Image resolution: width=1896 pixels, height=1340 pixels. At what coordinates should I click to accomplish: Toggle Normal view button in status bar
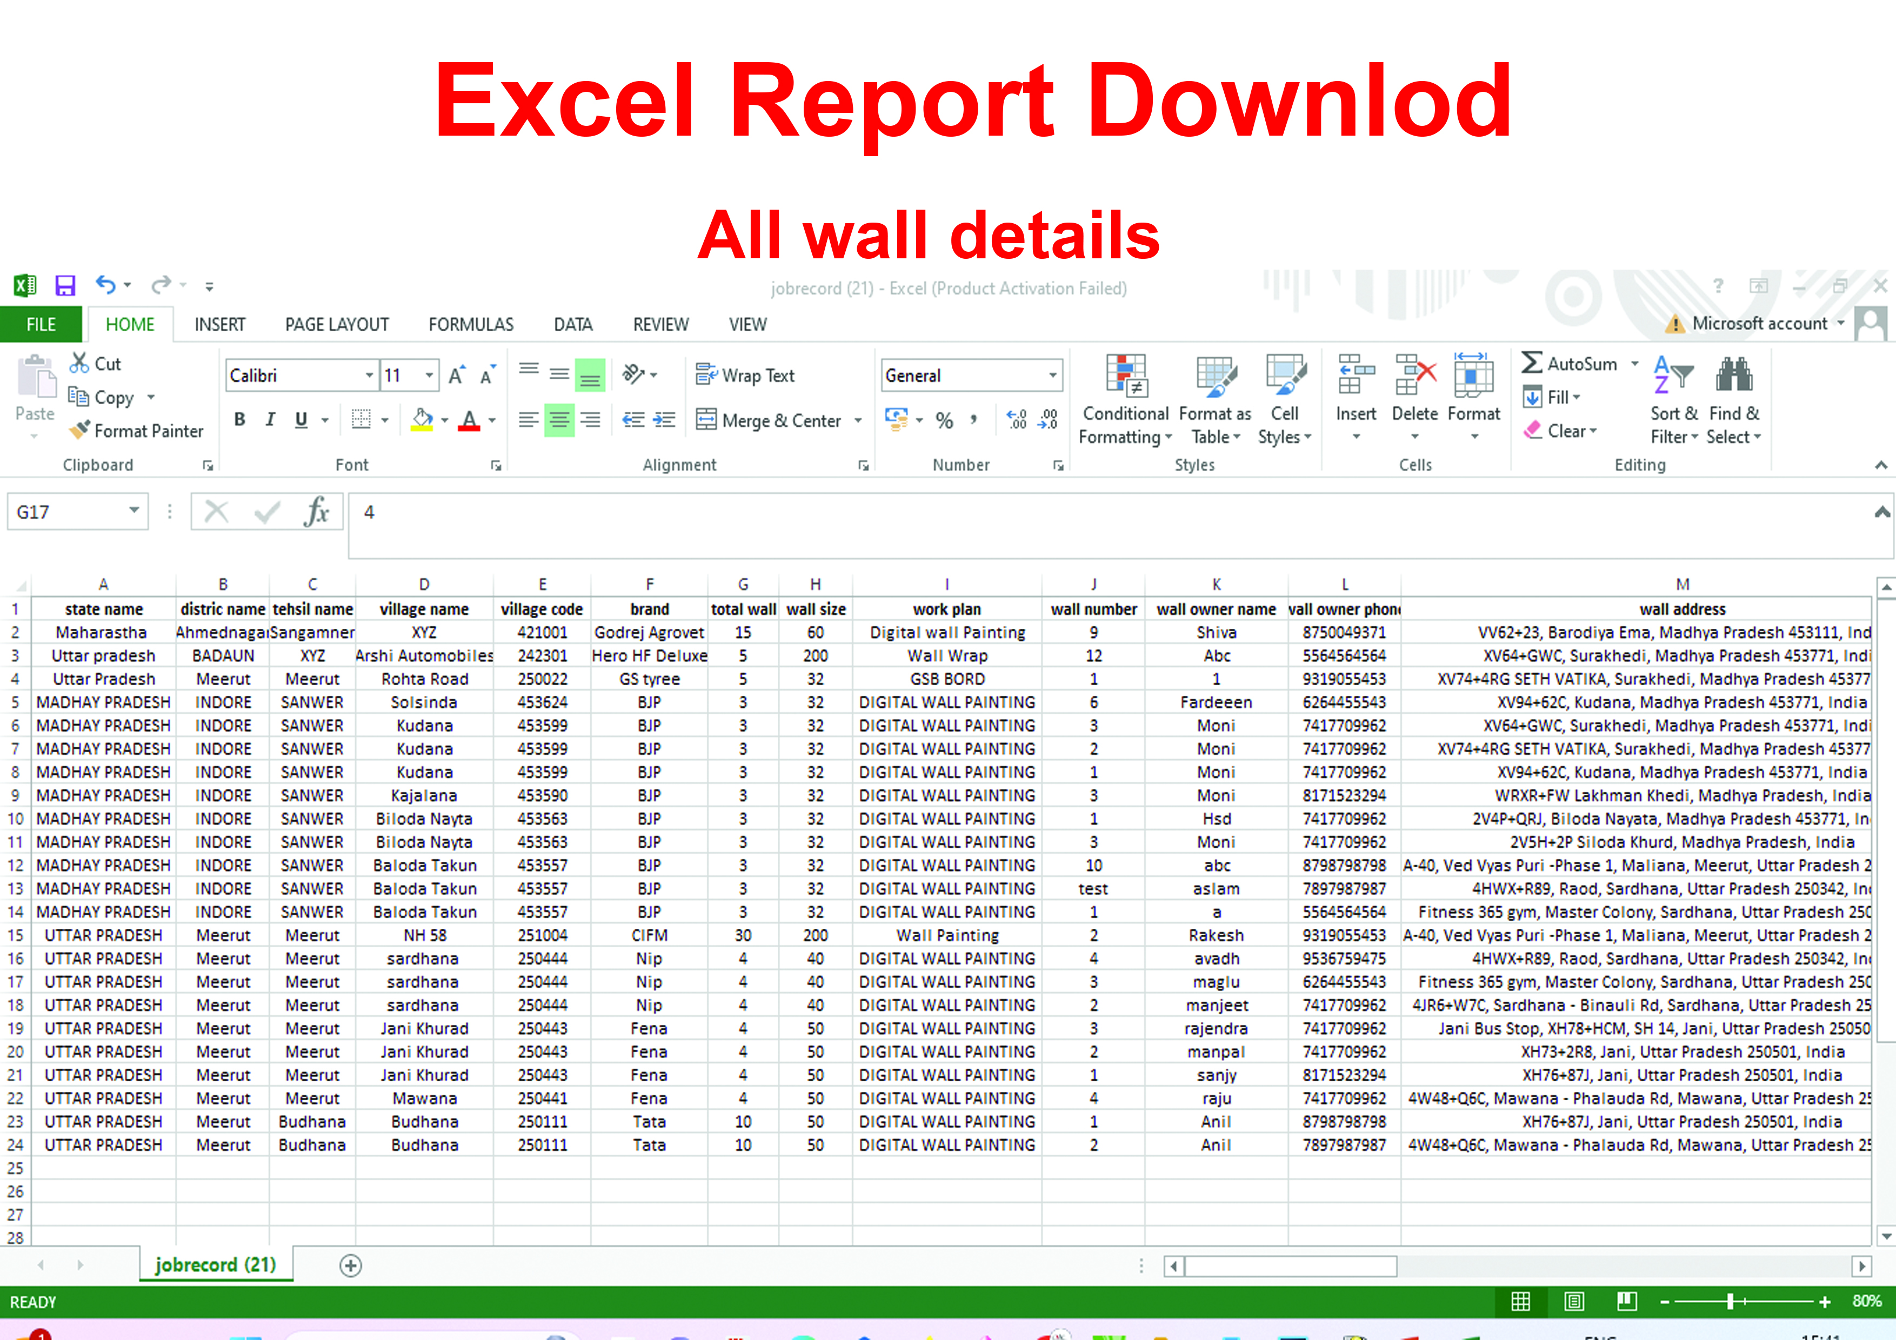coord(1520,1302)
